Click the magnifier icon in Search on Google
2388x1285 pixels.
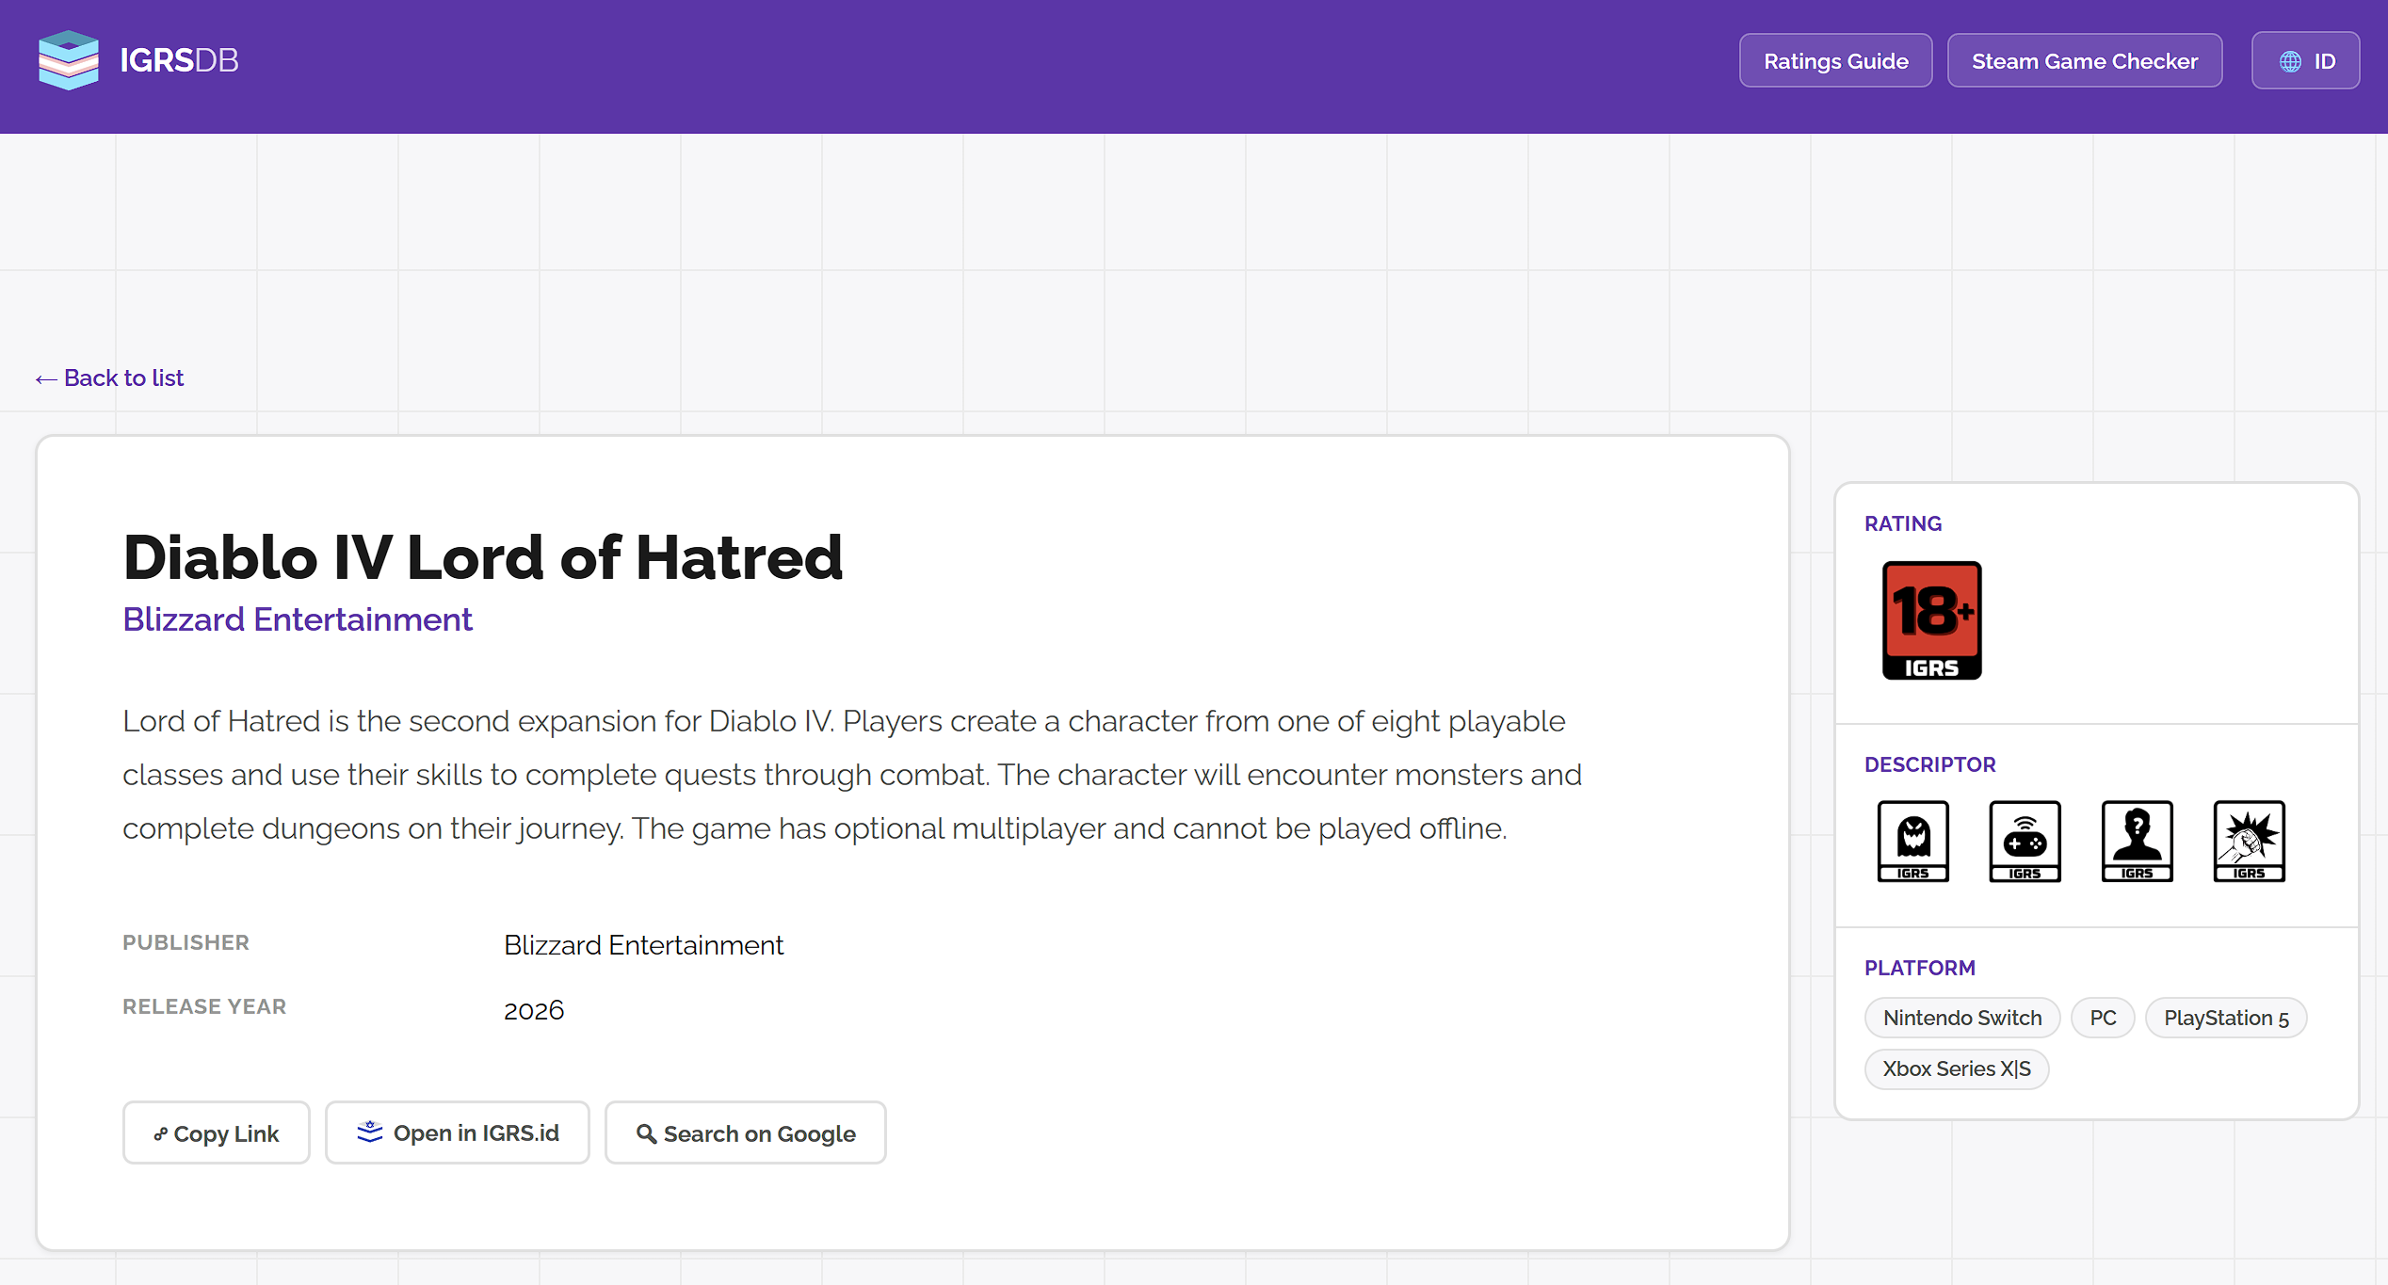pyautogui.click(x=646, y=1133)
